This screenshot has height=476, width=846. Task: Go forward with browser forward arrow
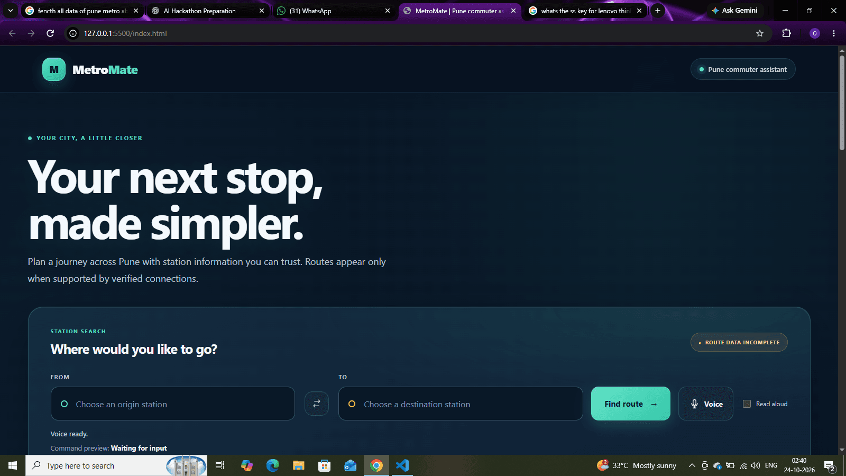31,33
